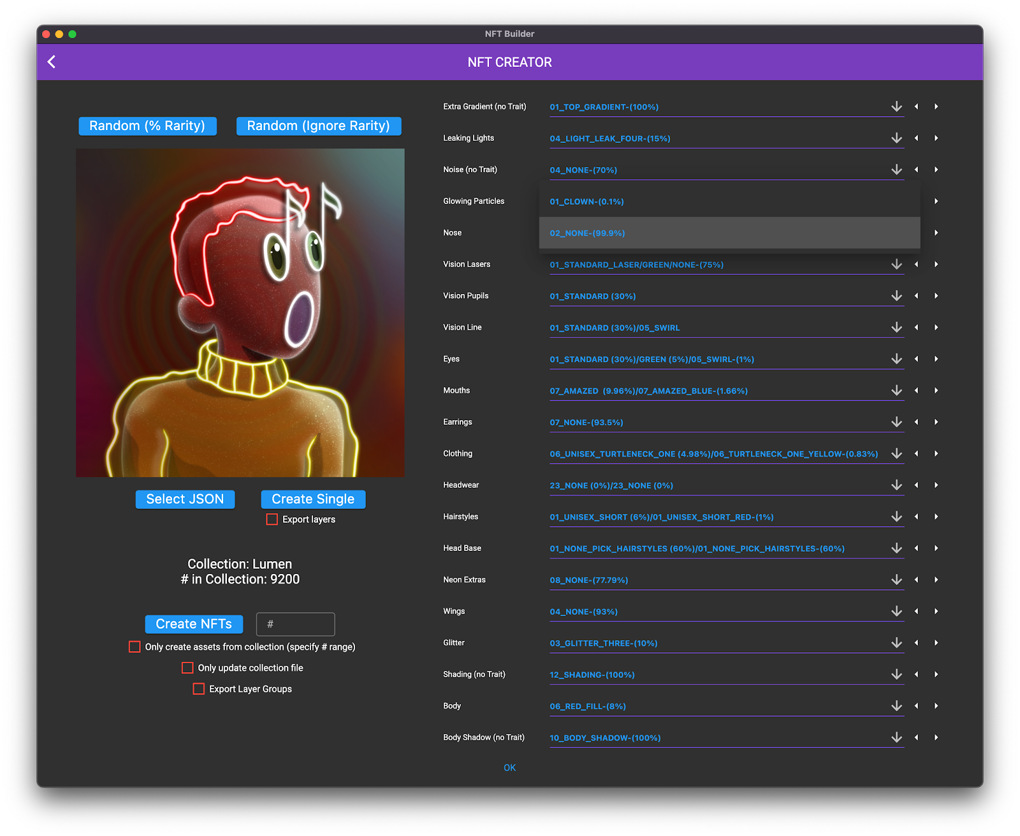Focus the # number input field
This screenshot has width=1020, height=836.
[x=295, y=624]
